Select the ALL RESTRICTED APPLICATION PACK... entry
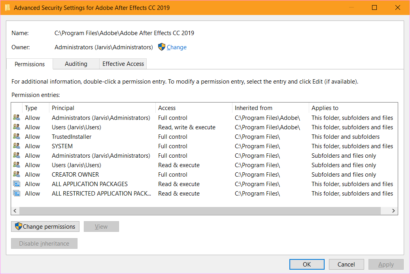The image size is (410, 274). tap(102, 194)
